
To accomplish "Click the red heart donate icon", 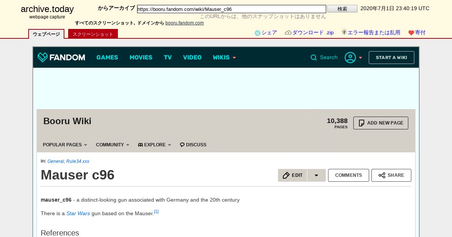I will [x=411, y=33].
